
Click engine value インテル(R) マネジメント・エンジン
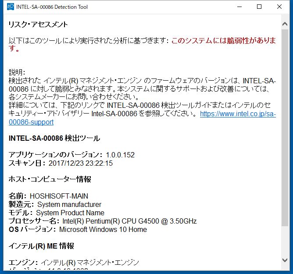90,263
